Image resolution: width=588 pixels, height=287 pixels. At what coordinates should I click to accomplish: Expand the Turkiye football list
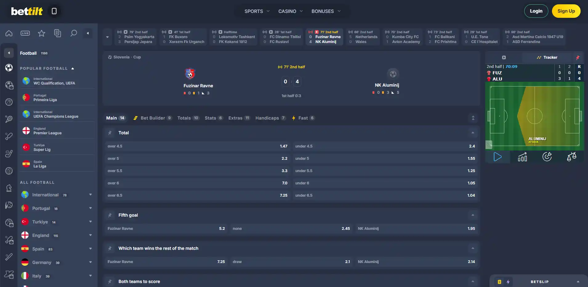pos(91,222)
